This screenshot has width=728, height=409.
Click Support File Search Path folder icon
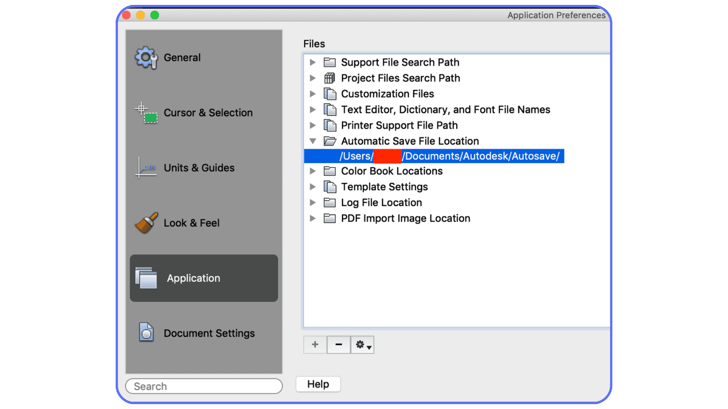[x=329, y=62]
